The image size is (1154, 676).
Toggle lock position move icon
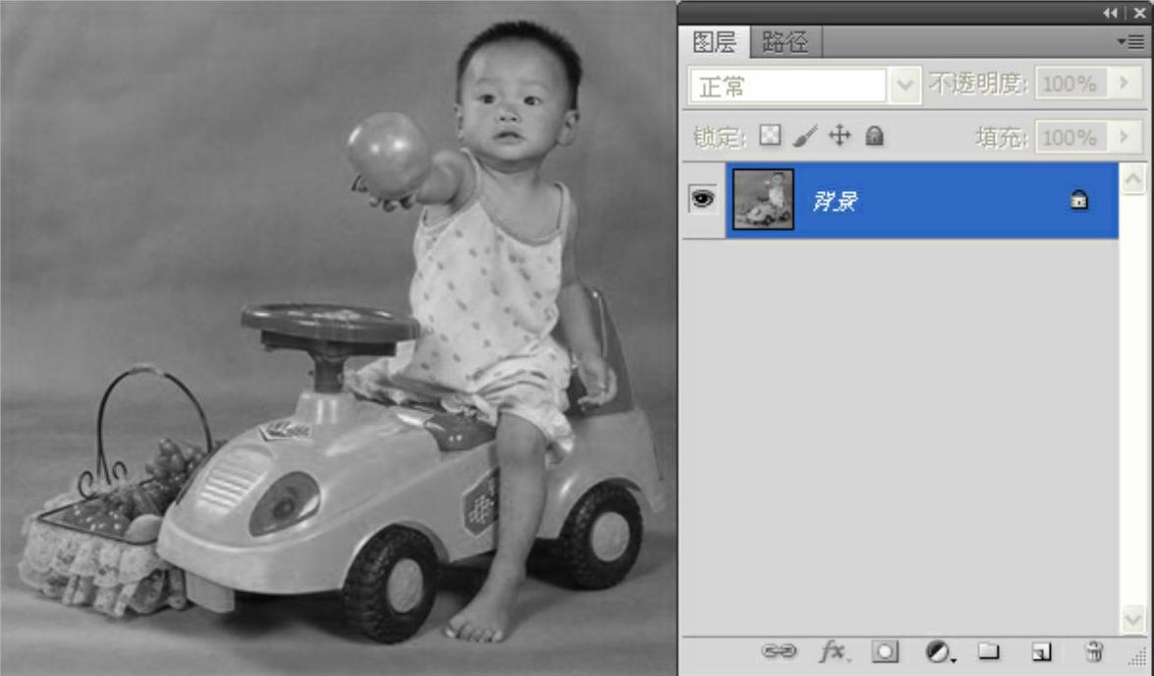coord(839,135)
